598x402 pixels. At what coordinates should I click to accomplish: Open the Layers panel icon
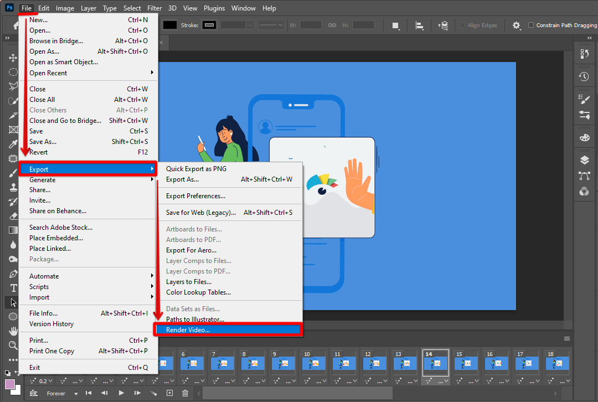(x=584, y=160)
